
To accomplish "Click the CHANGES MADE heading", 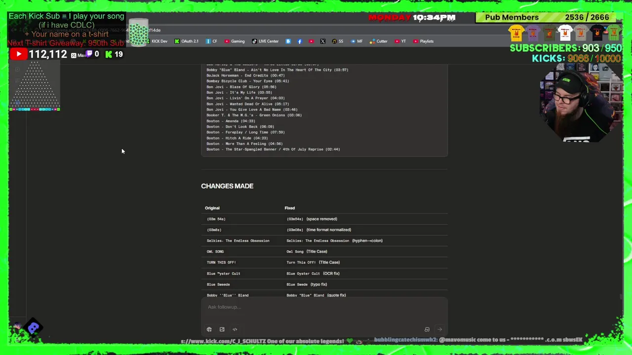I will coord(227,186).
